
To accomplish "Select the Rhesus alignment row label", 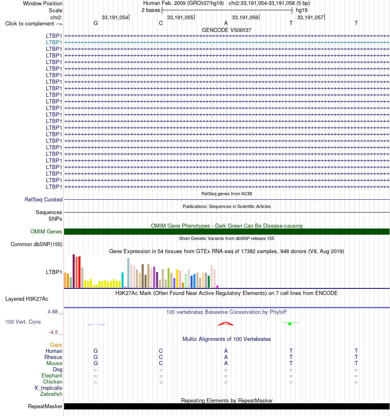I will tap(53, 357).
